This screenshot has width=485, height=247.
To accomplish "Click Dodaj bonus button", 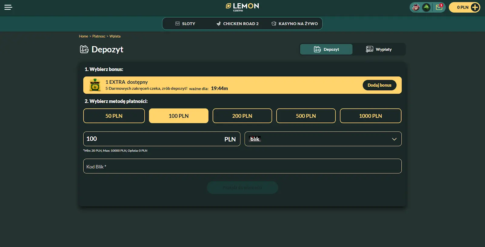I will coord(380,85).
